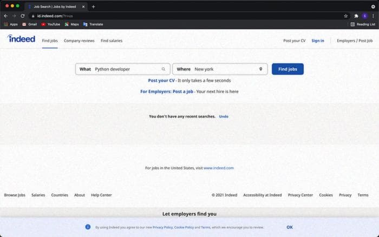Click Cookie Policy link in banner
The width and height of the screenshot is (379, 237).
(184, 227)
